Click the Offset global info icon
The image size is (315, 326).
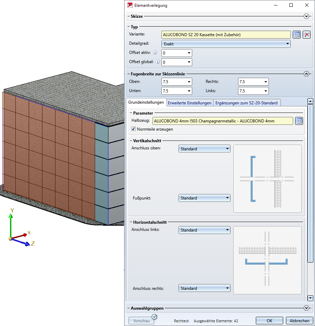[x=158, y=62]
